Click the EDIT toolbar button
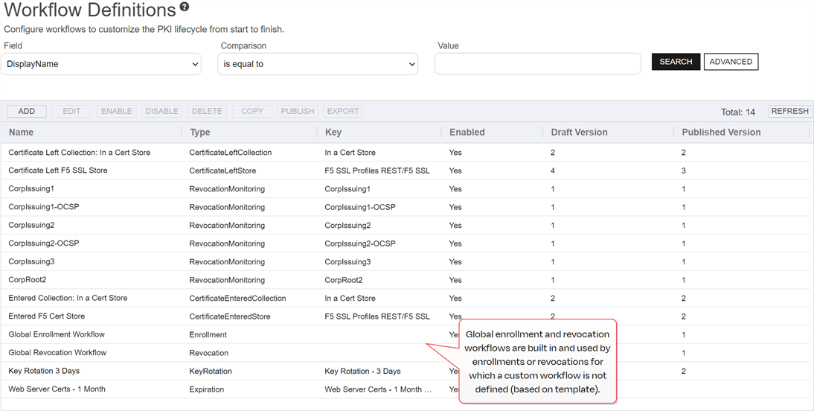 tap(71, 111)
